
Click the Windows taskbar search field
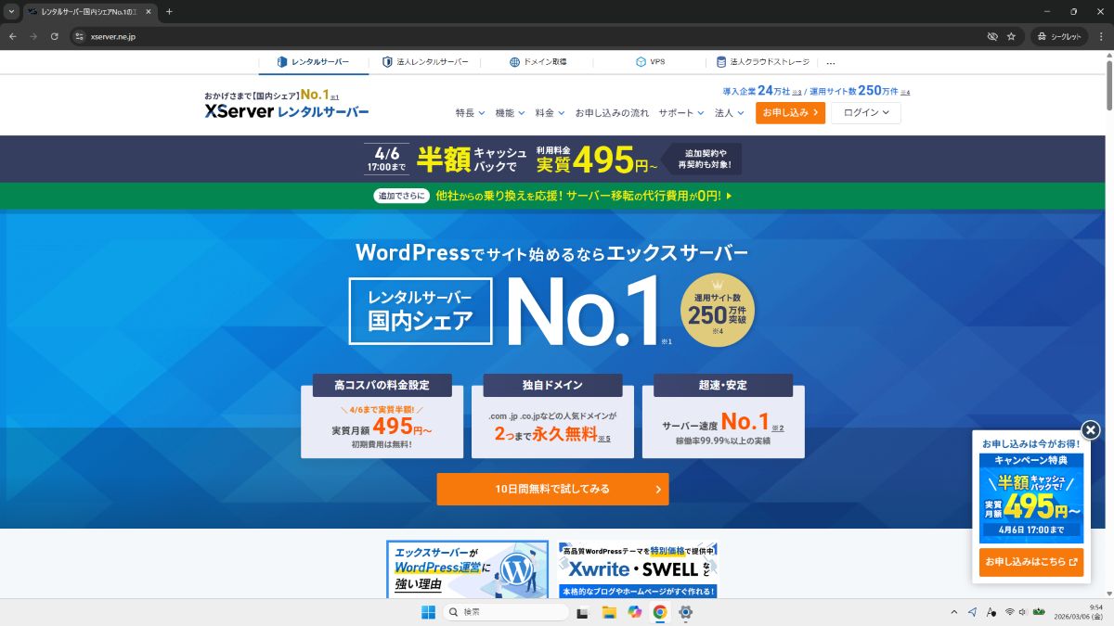pos(506,612)
